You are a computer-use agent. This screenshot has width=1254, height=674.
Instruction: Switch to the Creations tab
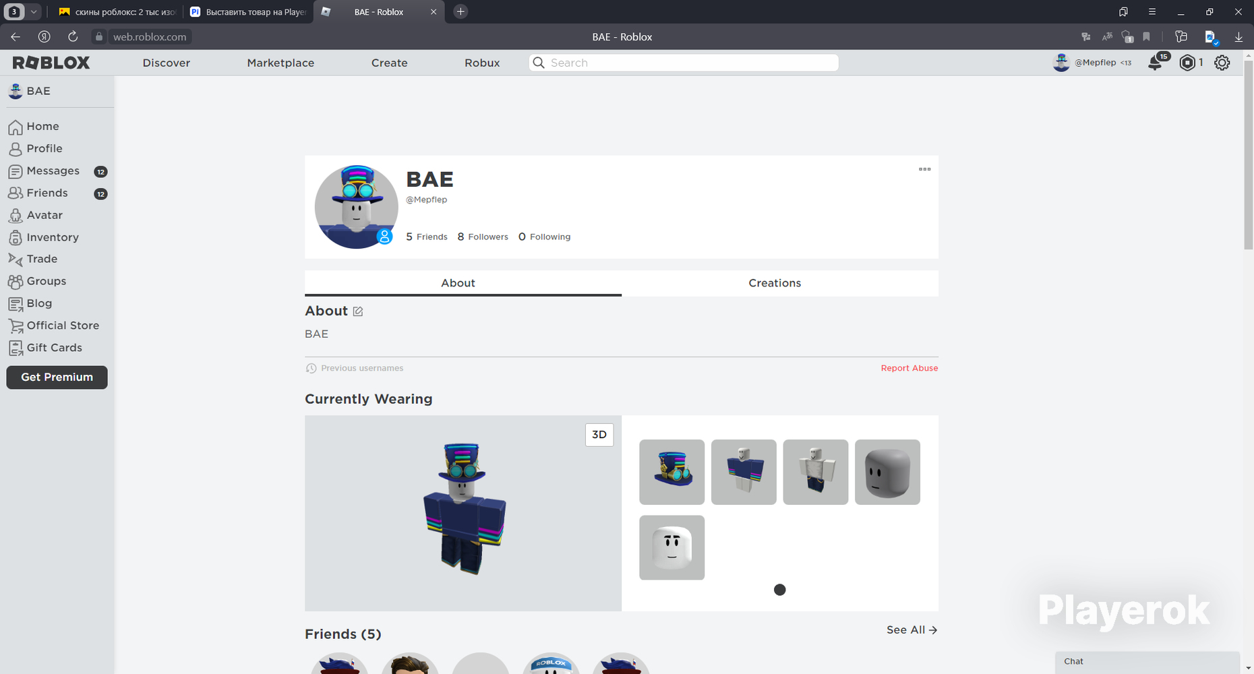(780, 283)
